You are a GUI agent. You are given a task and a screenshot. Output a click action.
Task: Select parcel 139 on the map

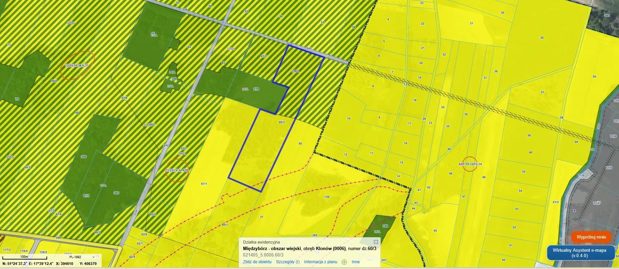pyautogui.click(x=326, y=197)
